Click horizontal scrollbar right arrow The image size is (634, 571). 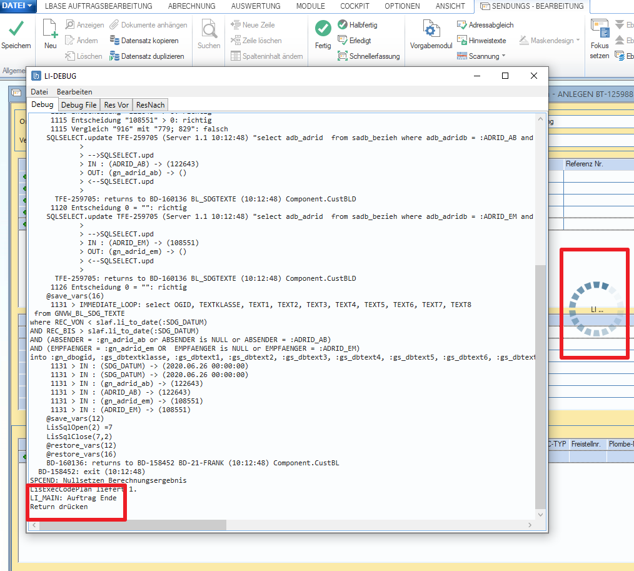tap(530, 525)
